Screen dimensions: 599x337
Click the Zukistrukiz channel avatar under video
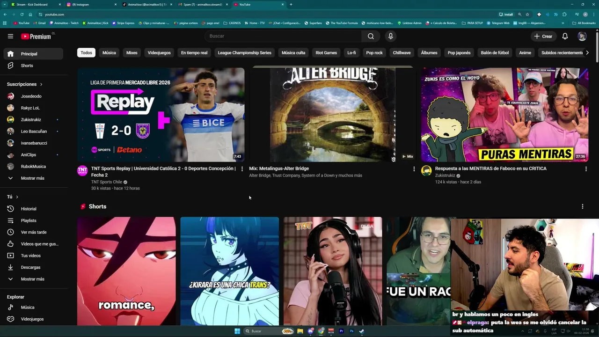point(426,170)
